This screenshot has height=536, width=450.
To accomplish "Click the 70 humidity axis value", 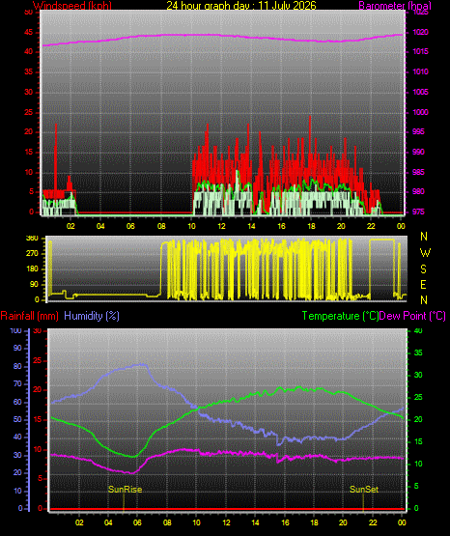I will [x=17, y=383].
